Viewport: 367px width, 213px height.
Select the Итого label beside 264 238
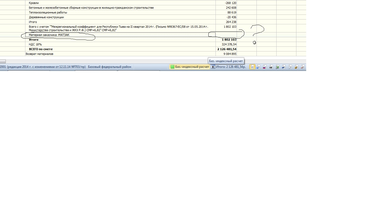(x=33, y=22)
